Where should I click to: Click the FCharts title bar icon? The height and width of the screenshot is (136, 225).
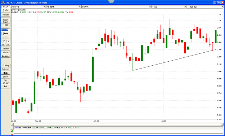point(2,3)
